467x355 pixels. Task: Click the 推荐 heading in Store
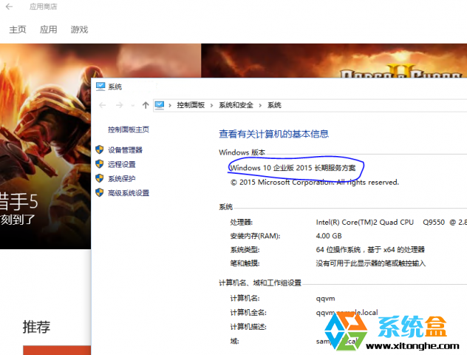point(36,327)
